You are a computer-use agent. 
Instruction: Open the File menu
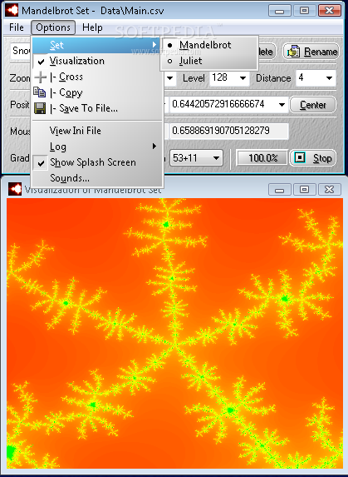click(17, 27)
